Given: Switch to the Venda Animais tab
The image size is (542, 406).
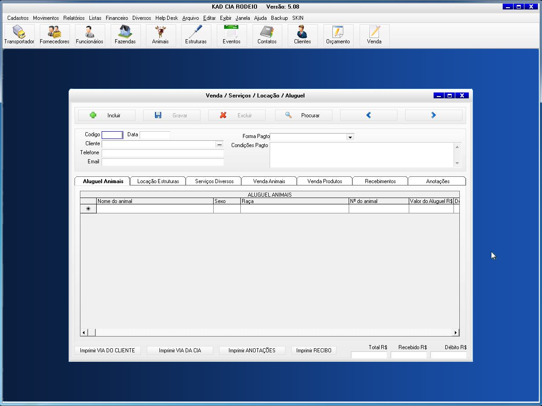Looking at the screenshot, I should (x=269, y=181).
